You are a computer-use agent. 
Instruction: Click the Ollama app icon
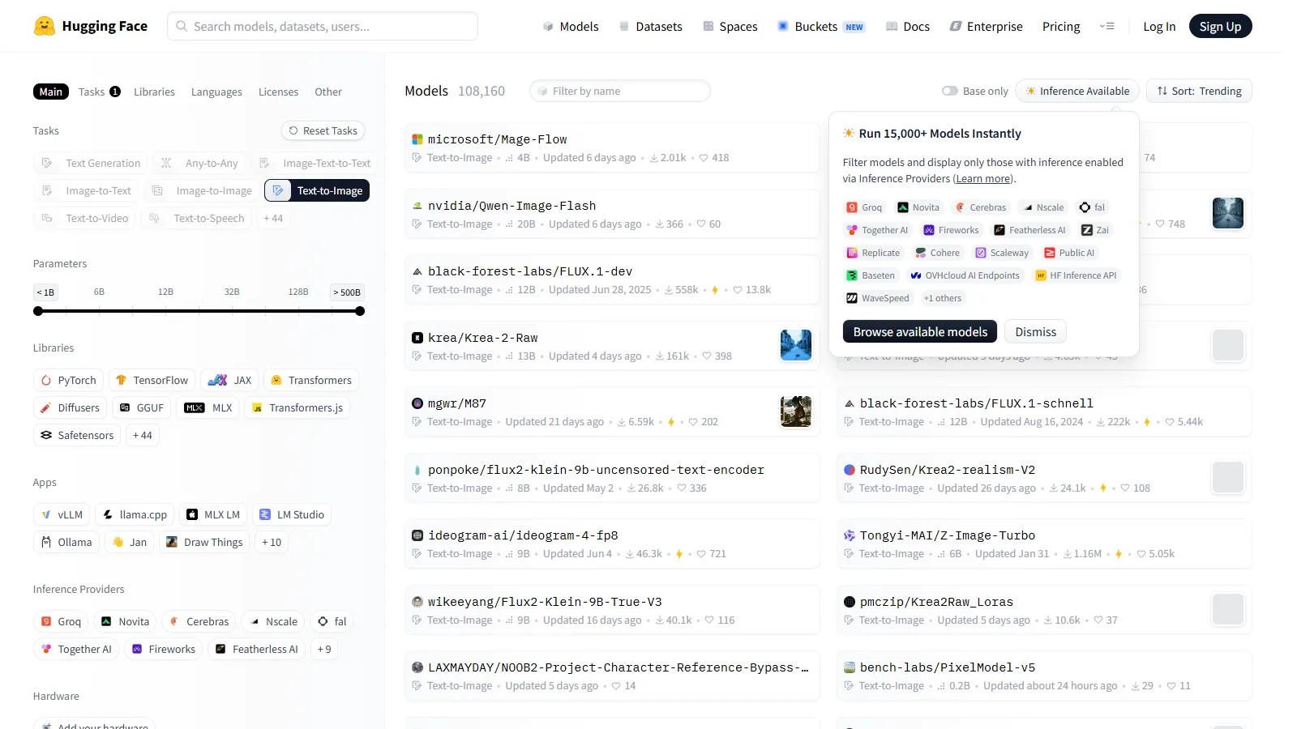pos(46,542)
